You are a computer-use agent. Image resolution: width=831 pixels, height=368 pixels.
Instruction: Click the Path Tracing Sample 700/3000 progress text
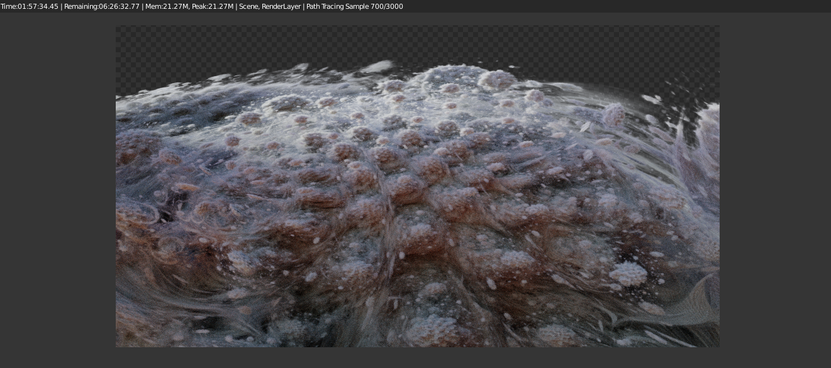355,6
